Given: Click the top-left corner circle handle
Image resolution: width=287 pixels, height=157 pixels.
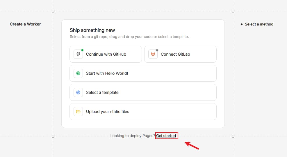Looking at the screenshot, I should click(53, 11).
